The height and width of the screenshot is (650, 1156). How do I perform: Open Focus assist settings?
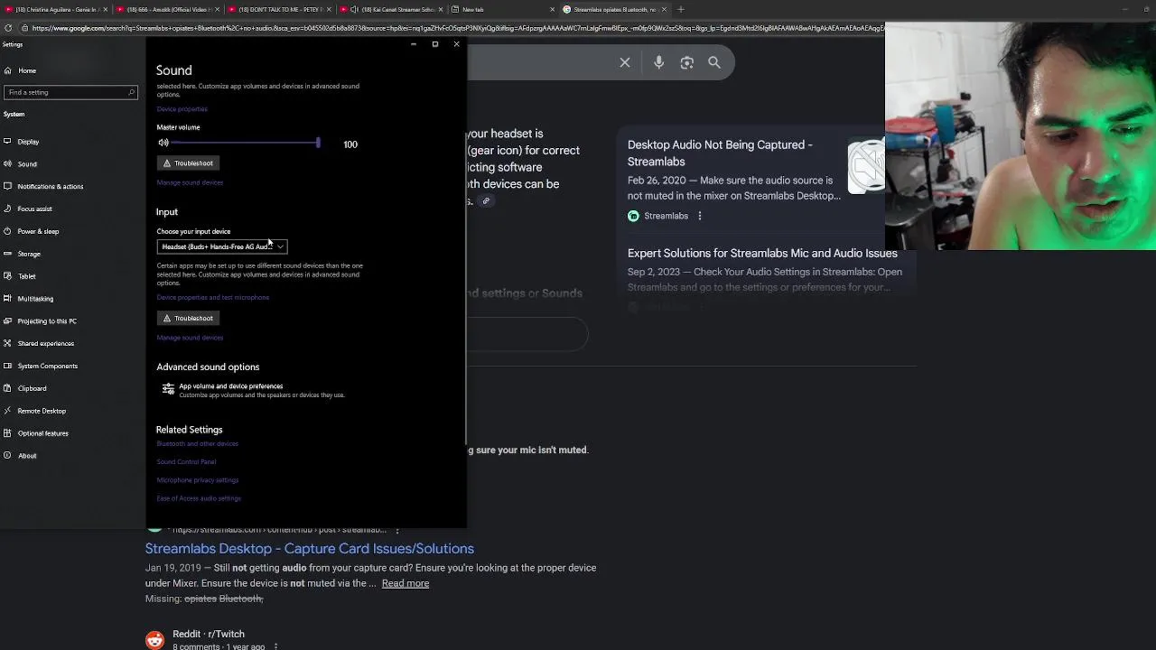point(34,209)
